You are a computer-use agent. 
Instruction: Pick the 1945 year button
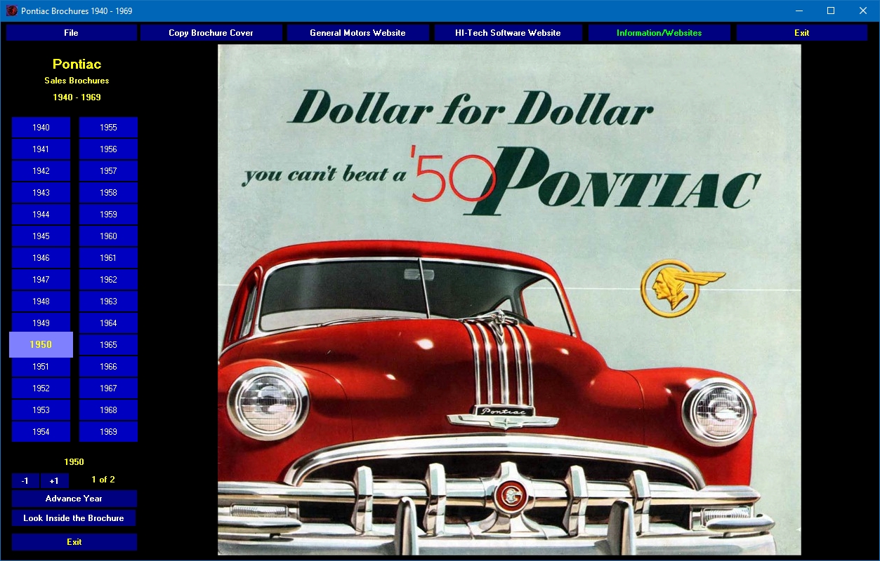[x=41, y=236]
